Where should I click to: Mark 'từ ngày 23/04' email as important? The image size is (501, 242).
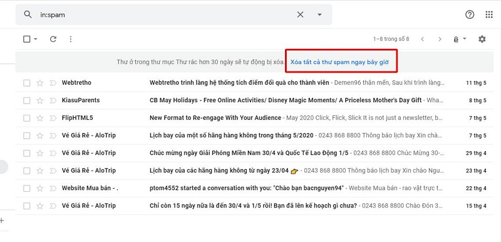pos(53,171)
